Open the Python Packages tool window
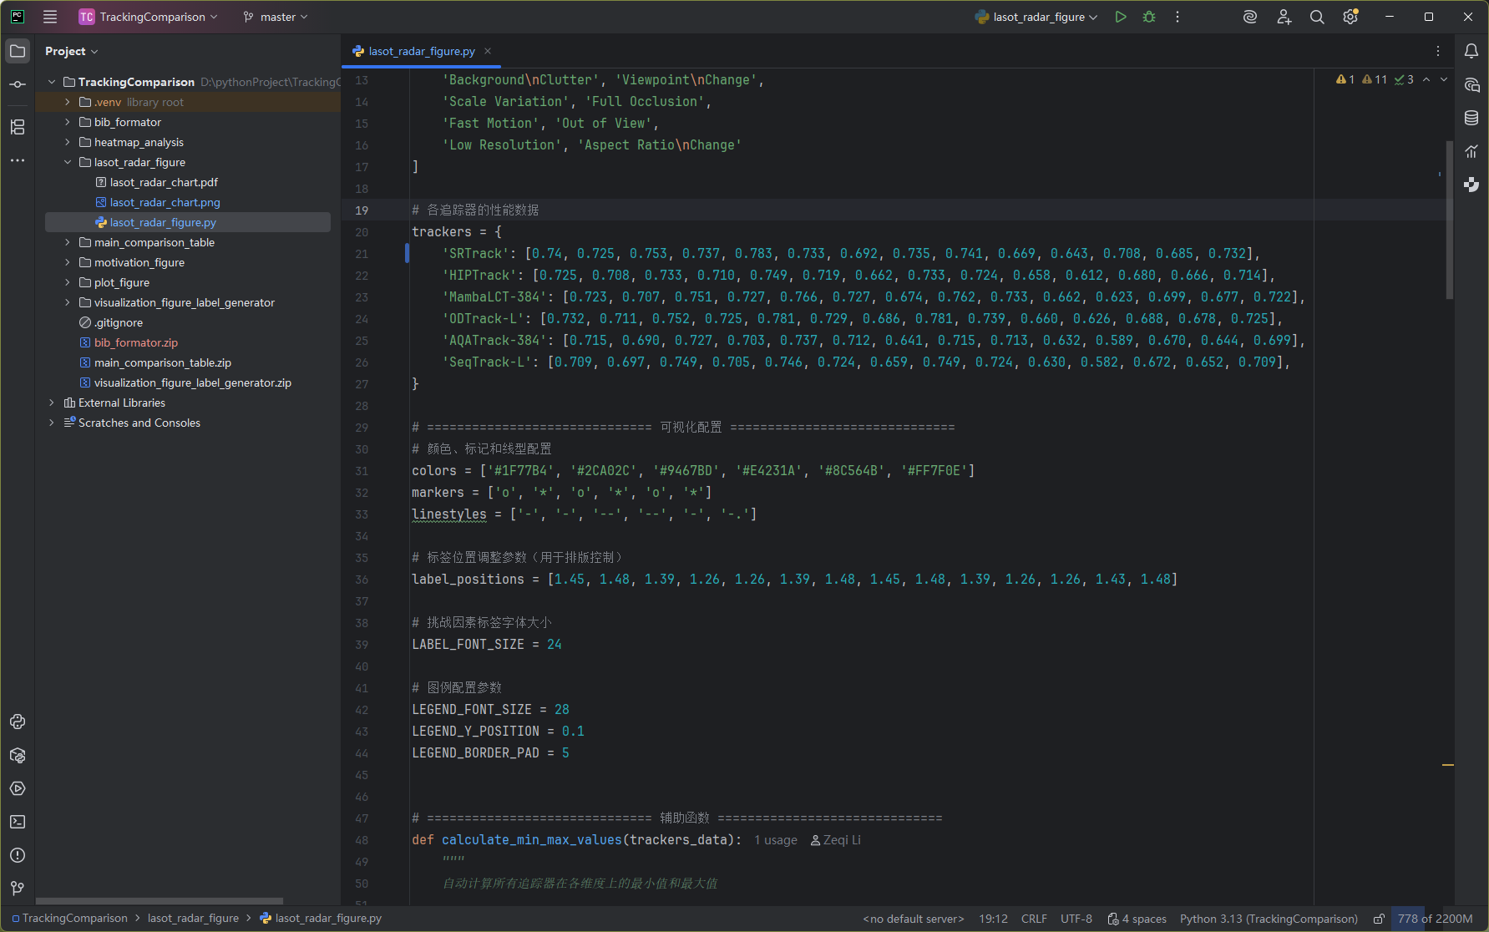The height and width of the screenshot is (932, 1489). pos(18,755)
